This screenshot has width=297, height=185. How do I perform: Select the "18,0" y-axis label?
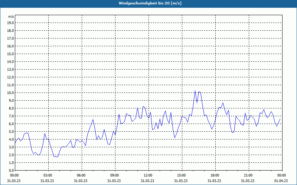coord(10,31)
